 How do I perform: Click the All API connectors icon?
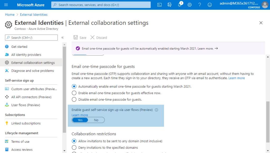(x=7, y=97)
